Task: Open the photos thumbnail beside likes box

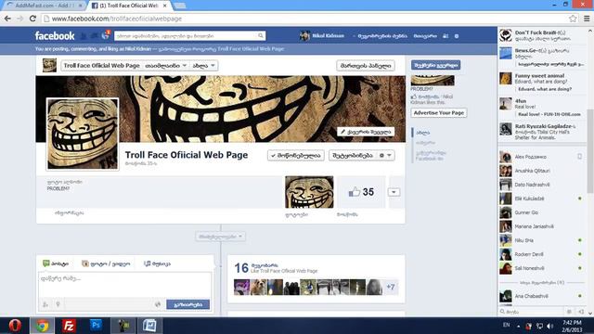Action: 309,192
